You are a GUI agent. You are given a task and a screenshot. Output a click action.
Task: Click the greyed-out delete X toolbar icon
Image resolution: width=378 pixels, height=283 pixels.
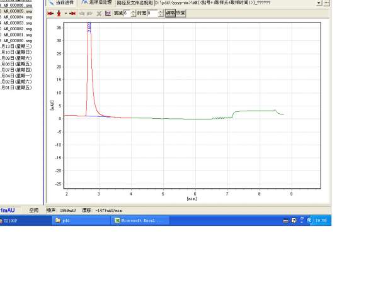(99, 13)
